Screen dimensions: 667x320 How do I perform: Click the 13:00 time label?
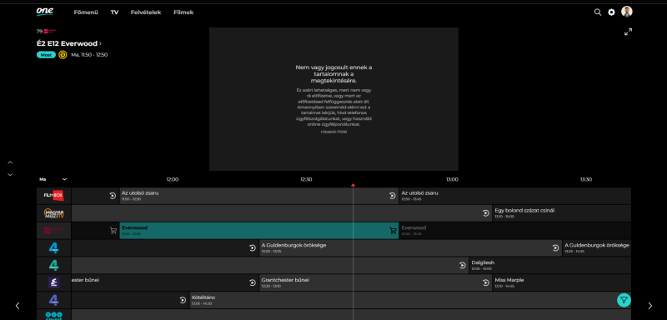(452, 179)
